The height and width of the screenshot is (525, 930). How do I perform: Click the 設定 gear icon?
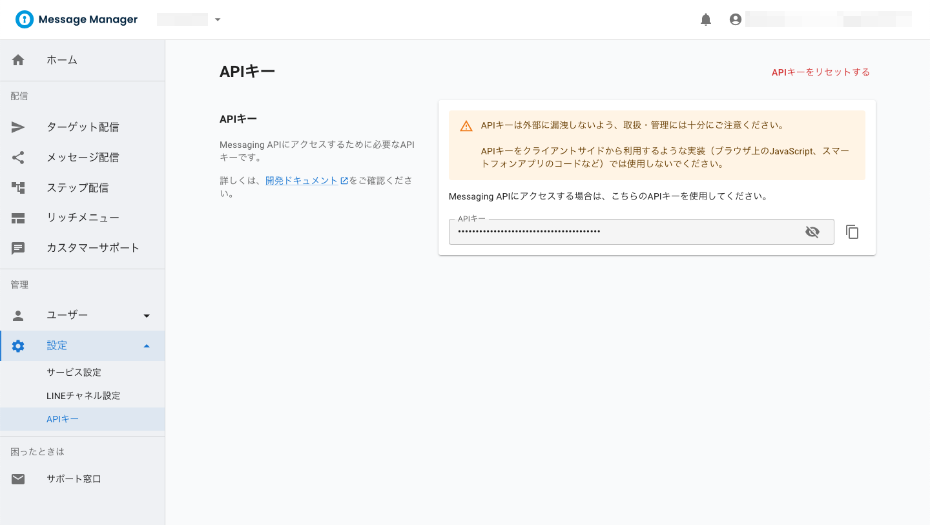18,345
